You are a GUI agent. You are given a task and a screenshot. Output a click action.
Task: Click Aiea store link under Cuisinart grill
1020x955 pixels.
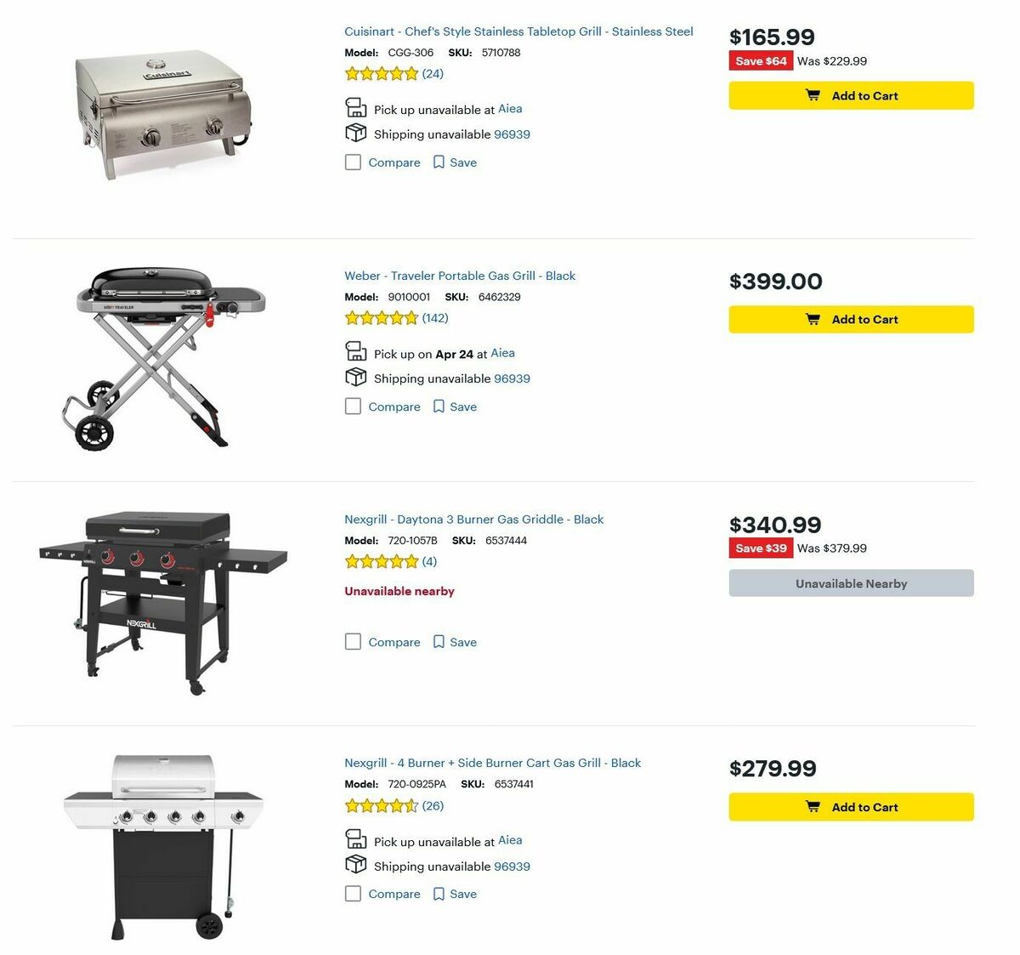(510, 109)
